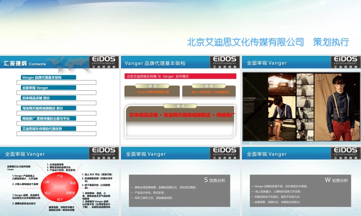Select the line 2. 少数人群知道这个品牌
The image size is (361, 216).
click(25, 184)
